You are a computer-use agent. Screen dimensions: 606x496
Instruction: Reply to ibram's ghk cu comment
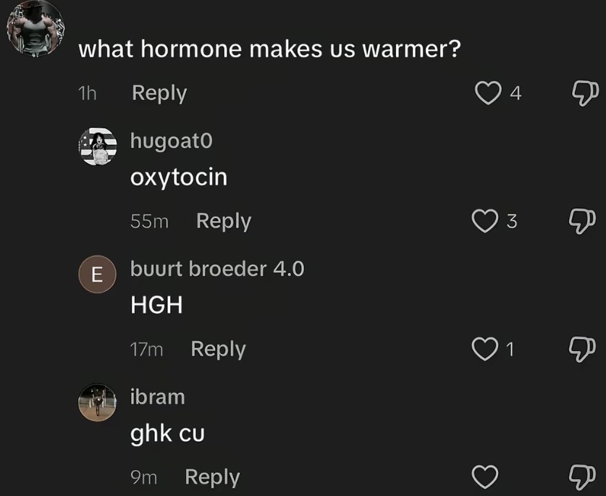click(213, 477)
